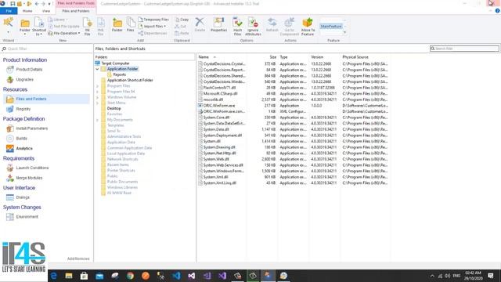Image resolution: width=501 pixels, height=282 pixels.
Task: Open File Explorer from the taskbar
Action: pyautogui.click(x=69, y=276)
